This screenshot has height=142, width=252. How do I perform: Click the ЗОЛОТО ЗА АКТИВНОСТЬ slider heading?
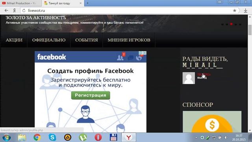(36, 17)
